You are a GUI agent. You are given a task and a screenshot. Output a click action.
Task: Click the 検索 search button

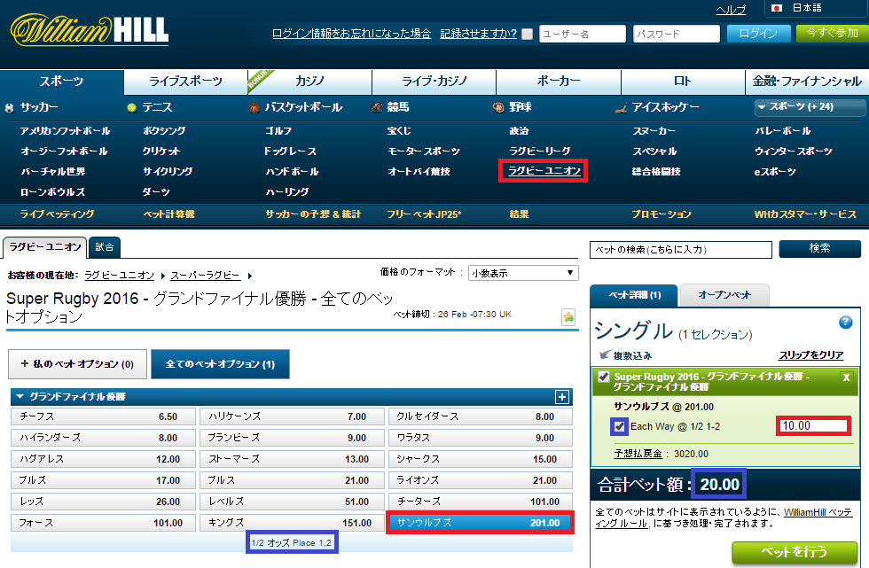(819, 249)
